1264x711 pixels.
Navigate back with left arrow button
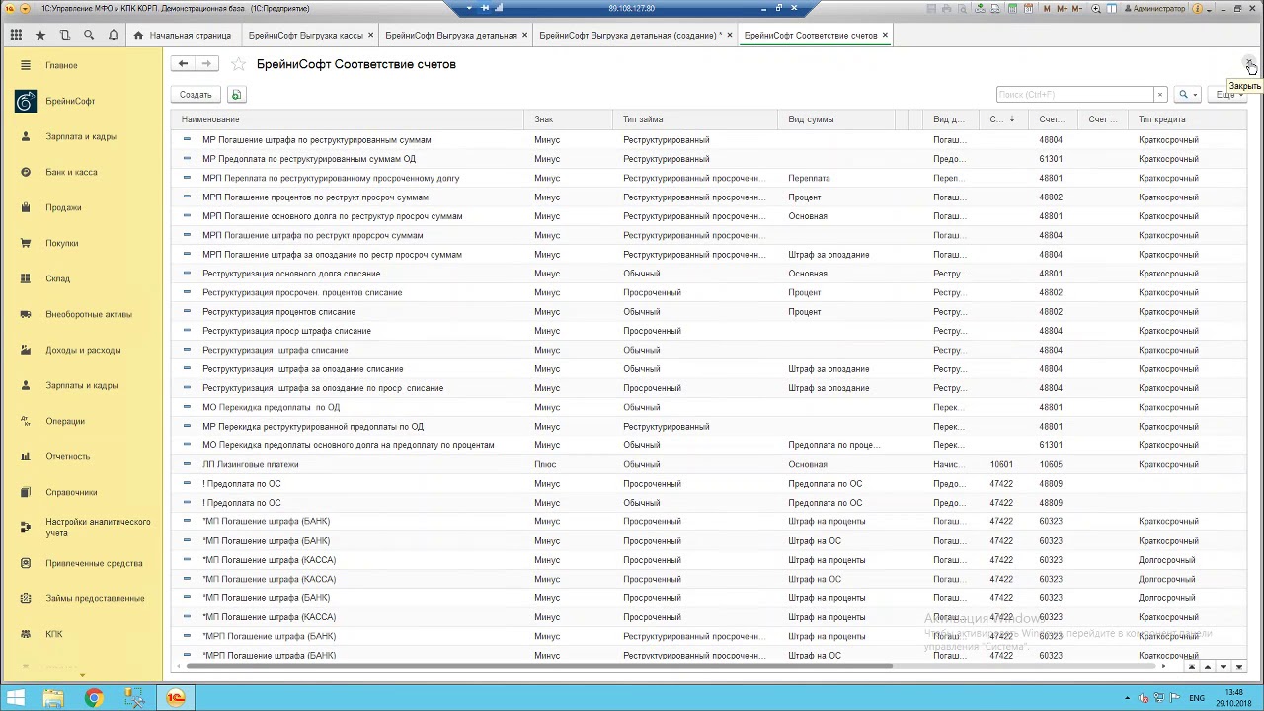click(x=183, y=64)
